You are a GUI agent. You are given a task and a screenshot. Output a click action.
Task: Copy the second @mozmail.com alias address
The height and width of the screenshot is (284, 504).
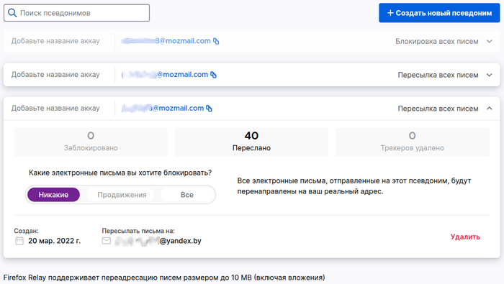[213, 75]
